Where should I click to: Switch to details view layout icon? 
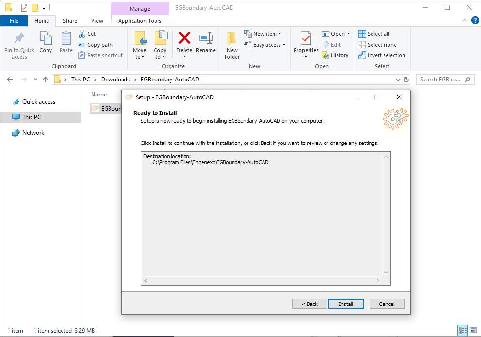click(x=463, y=331)
